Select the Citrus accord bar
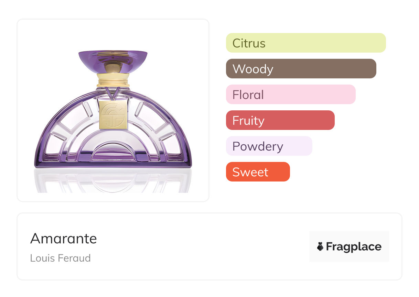The height and width of the screenshot is (297, 419). pos(305,43)
